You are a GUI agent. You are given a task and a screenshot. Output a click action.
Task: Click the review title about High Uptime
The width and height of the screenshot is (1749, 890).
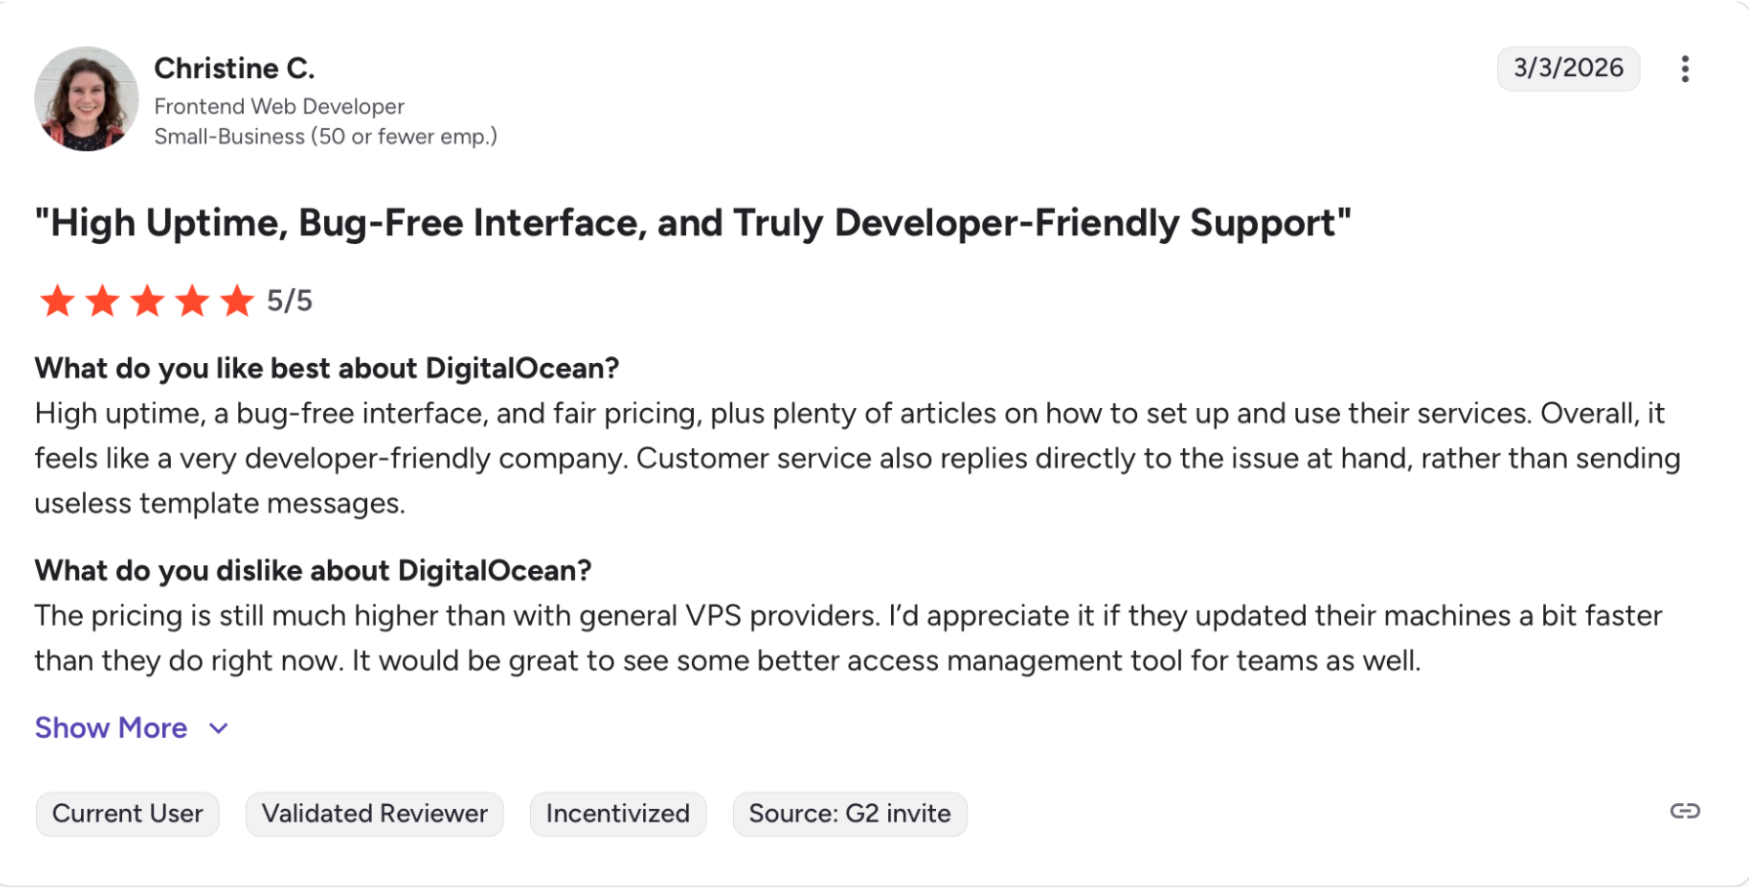(x=693, y=223)
